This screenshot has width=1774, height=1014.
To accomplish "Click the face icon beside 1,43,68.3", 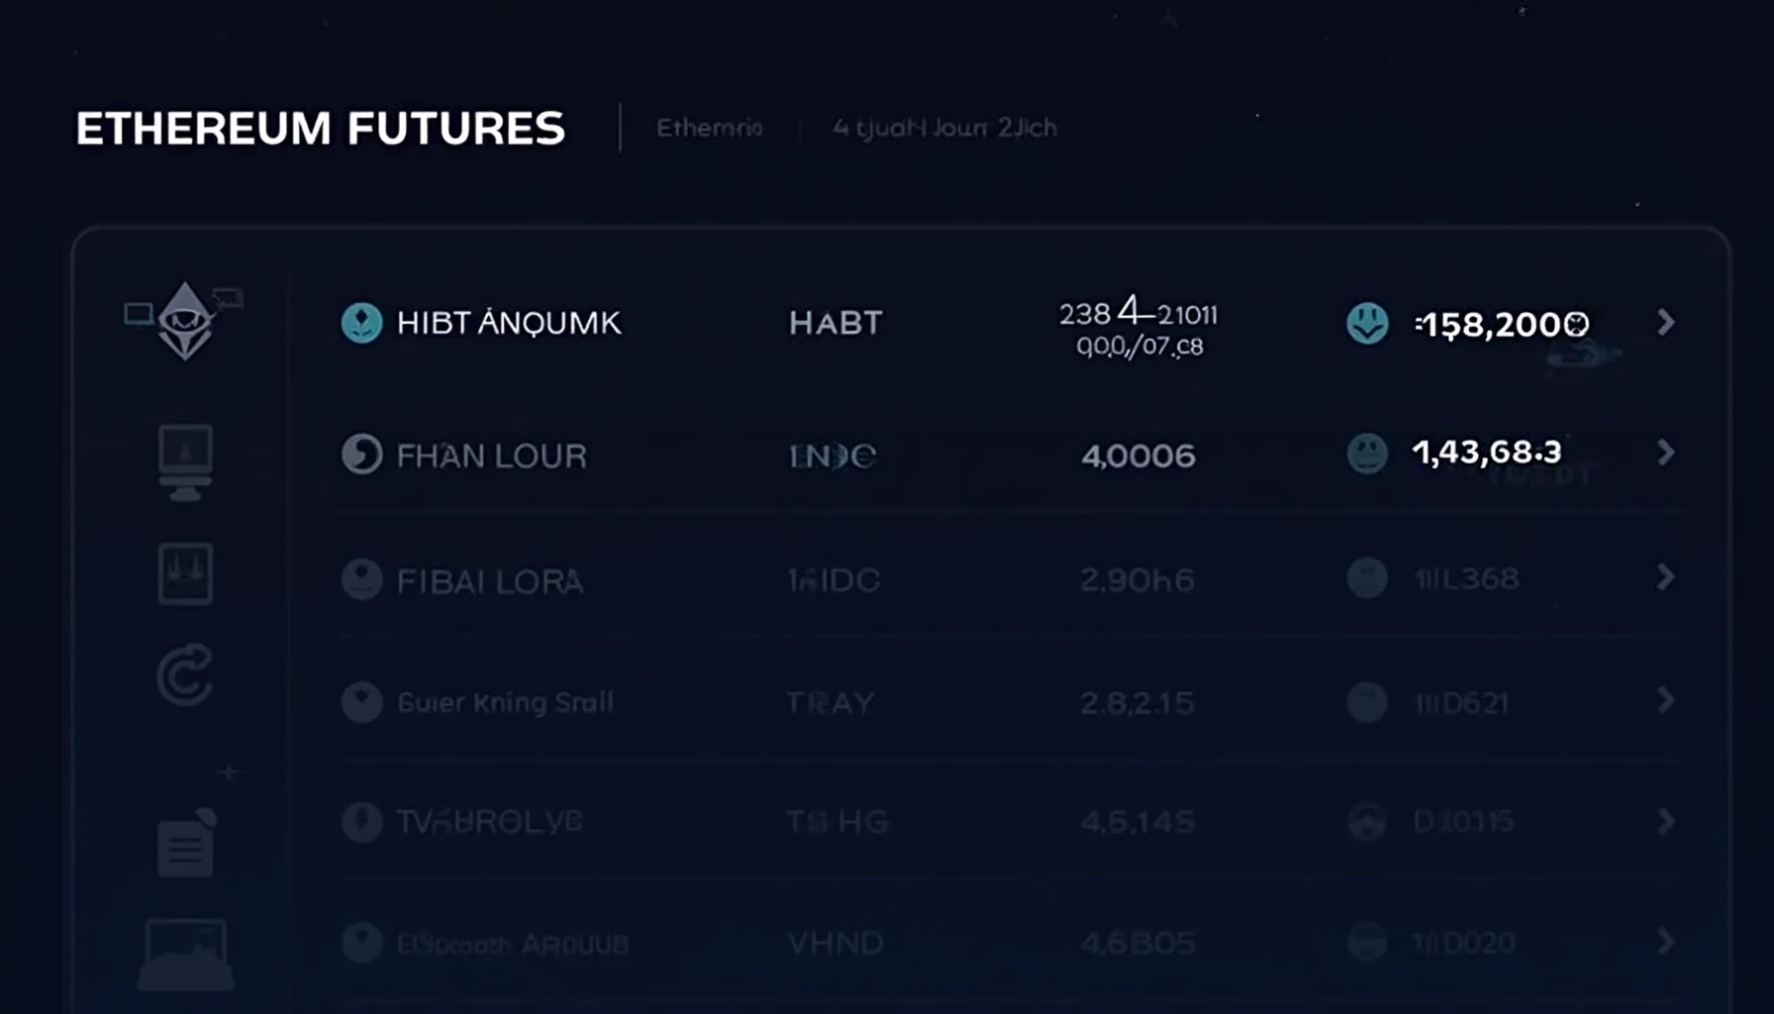I will point(1367,454).
